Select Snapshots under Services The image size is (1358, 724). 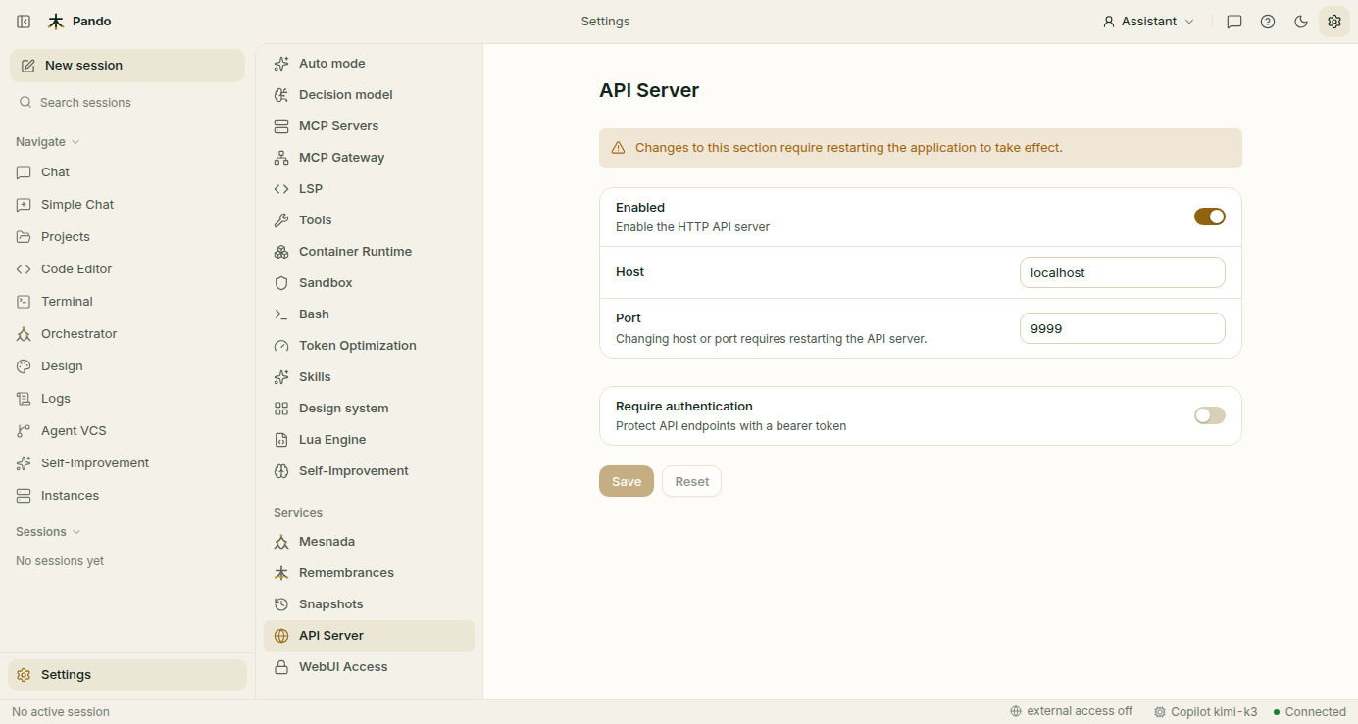pos(369,604)
